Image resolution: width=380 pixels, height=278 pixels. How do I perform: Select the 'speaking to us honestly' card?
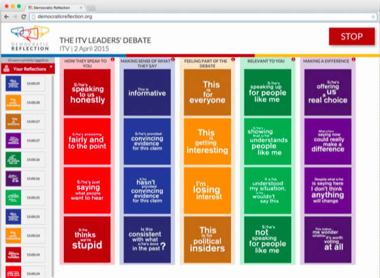tap(87, 92)
